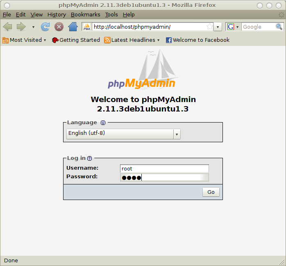Open the Google search engine selector
Screen dimensions: 286x266
coord(233,27)
